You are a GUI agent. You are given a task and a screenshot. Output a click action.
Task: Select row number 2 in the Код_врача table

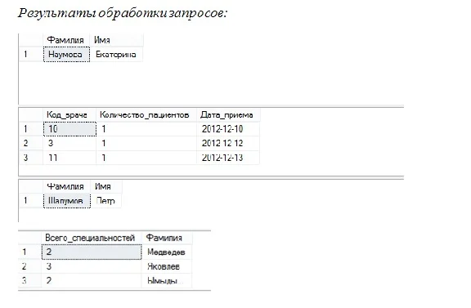pos(31,143)
